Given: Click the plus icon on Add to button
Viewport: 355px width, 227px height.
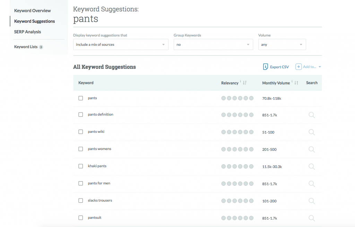Looking at the screenshot, I should pyautogui.click(x=298, y=67).
